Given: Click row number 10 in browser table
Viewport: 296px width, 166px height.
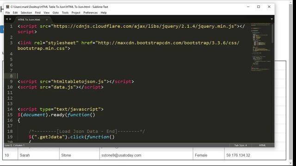Looking at the screenshot, I should 7,155.
